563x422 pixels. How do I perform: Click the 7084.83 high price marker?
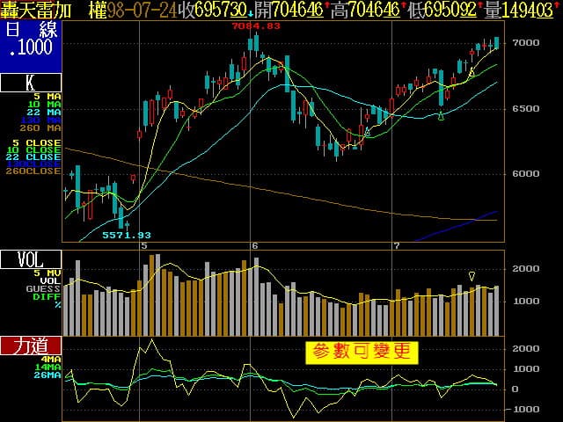click(x=256, y=26)
